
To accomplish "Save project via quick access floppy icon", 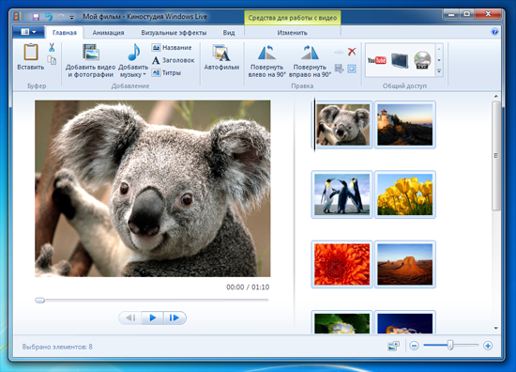I will pos(37,17).
